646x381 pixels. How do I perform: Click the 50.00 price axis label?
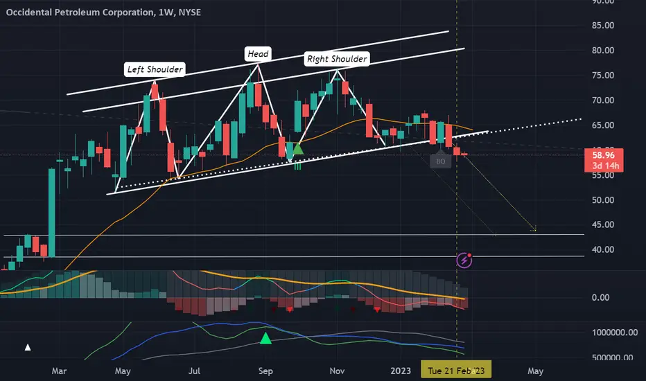[x=603, y=200]
